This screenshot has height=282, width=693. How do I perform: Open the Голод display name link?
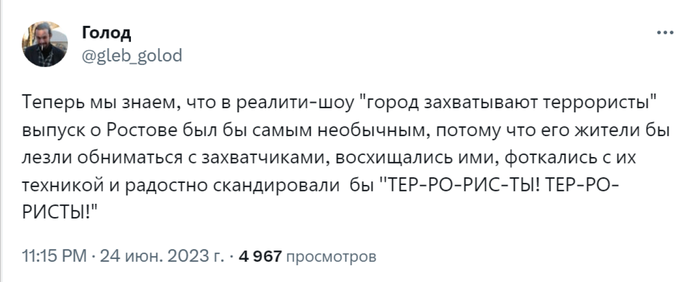pyautogui.click(x=106, y=33)
